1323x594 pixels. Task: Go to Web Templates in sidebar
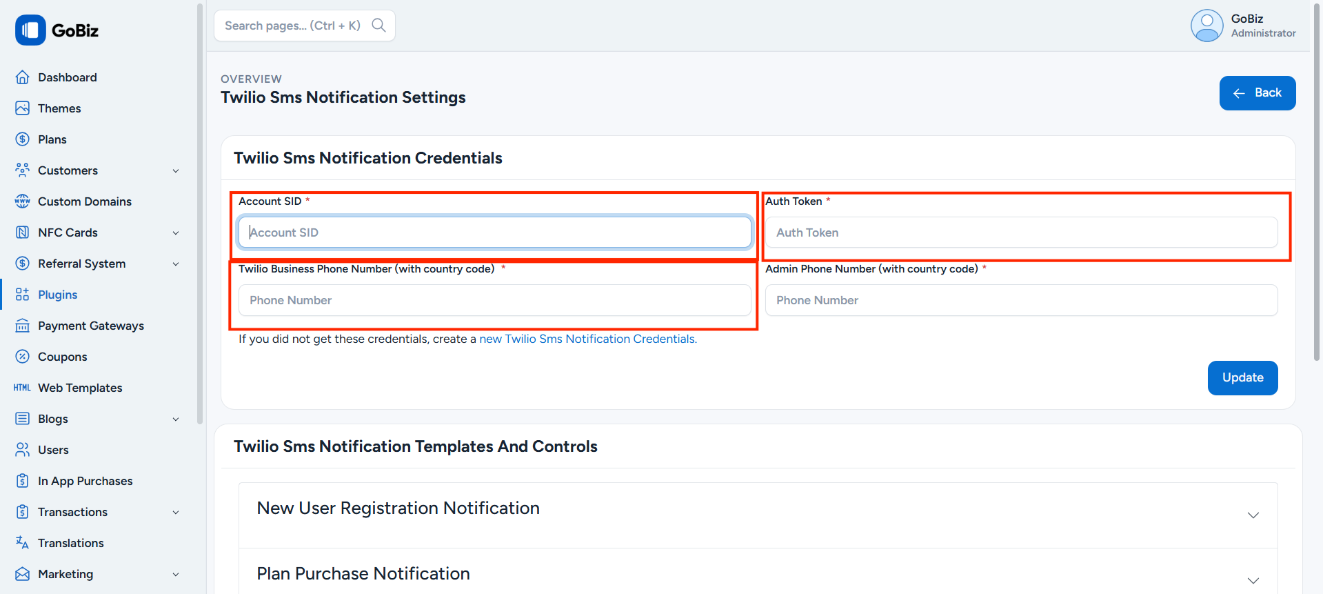pyautogui.click(x=80, y=388)
